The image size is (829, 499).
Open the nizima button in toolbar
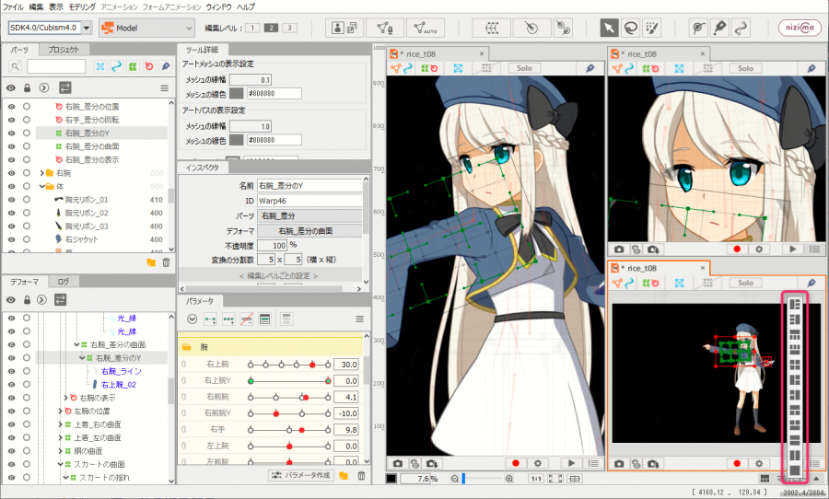coord(800,28)
